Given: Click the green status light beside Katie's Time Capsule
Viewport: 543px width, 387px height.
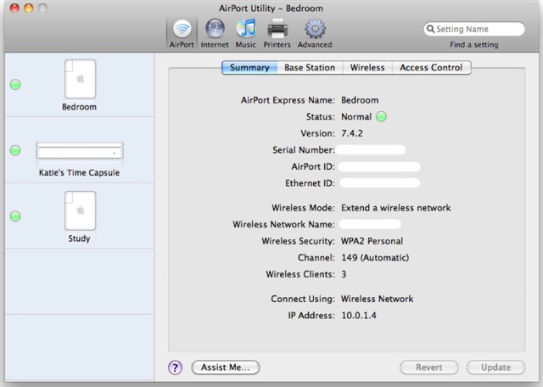Looking at the screenshot, I should 15,150.
